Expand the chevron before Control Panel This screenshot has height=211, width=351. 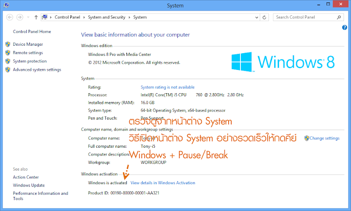[x=51, y=17]
